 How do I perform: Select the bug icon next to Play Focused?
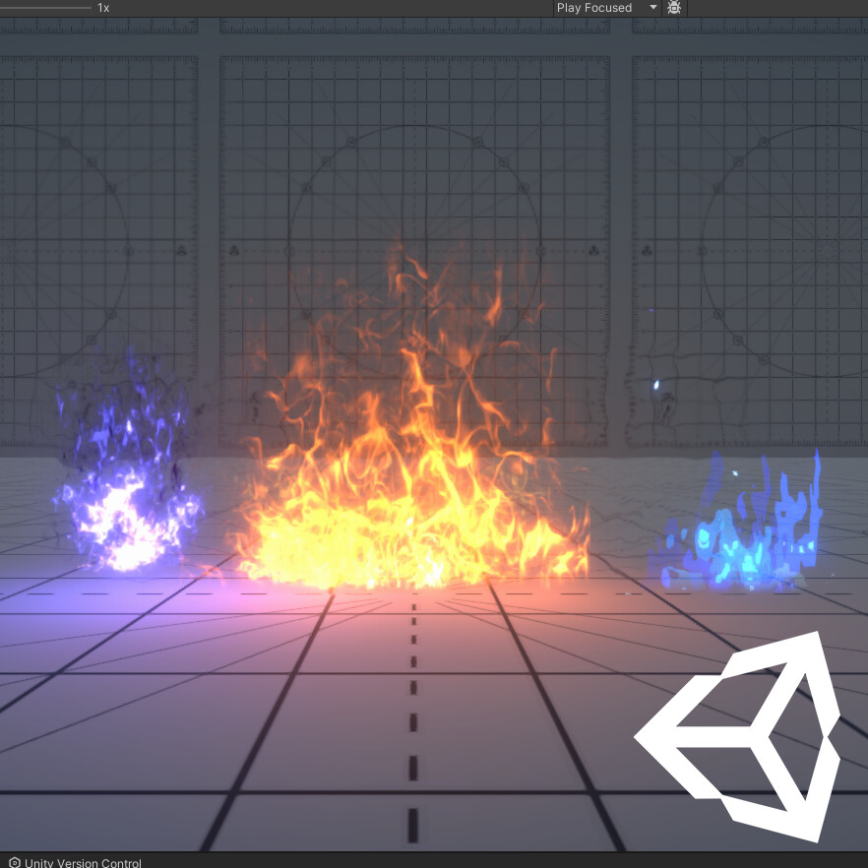[674, 8]
